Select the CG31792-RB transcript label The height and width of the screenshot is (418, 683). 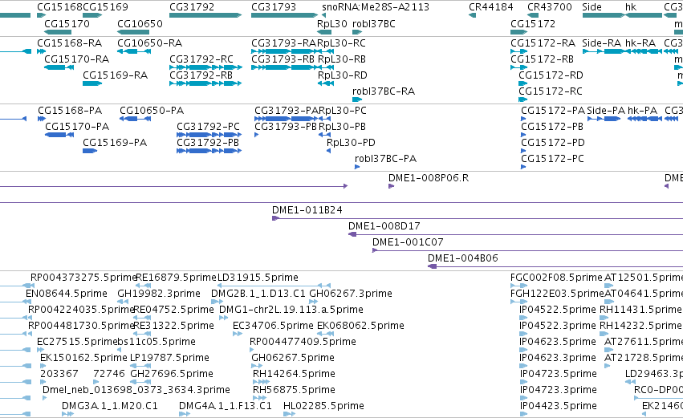tap(201, 75)
